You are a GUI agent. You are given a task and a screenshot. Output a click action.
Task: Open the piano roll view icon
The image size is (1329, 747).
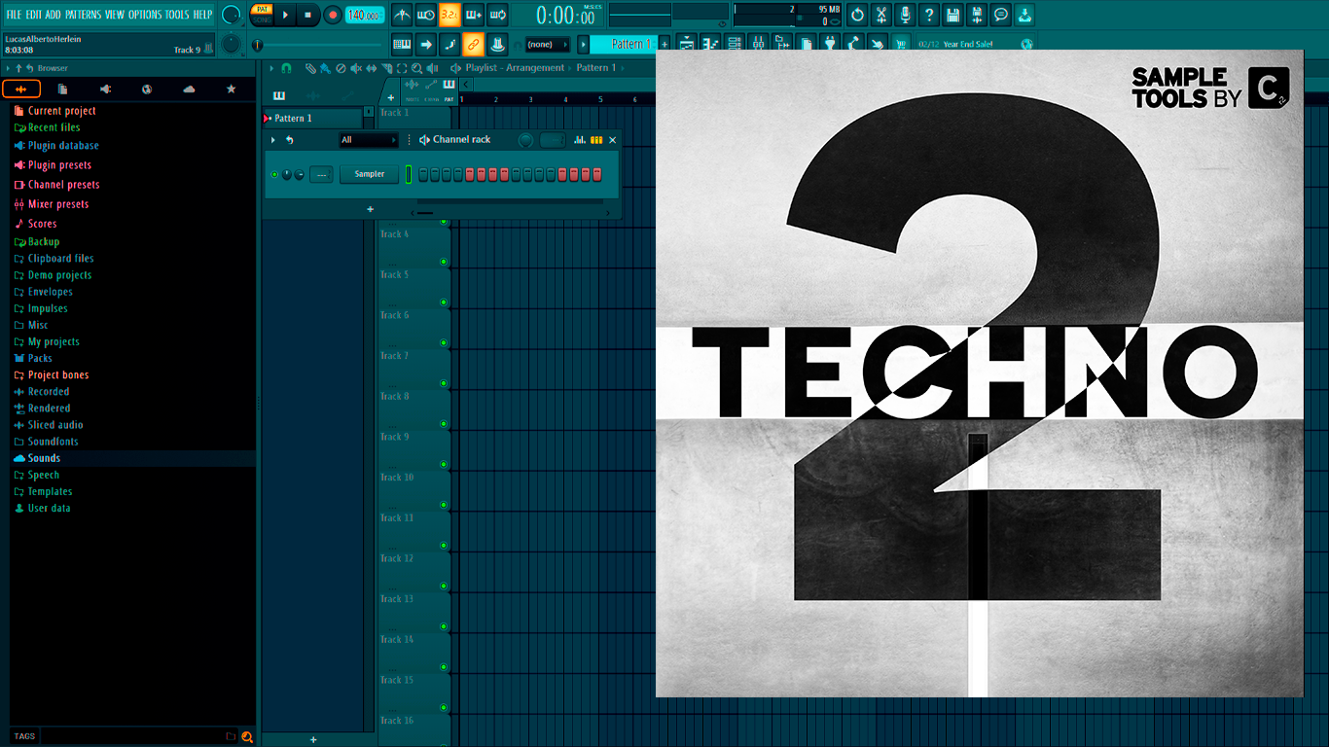tap(710, 44)
